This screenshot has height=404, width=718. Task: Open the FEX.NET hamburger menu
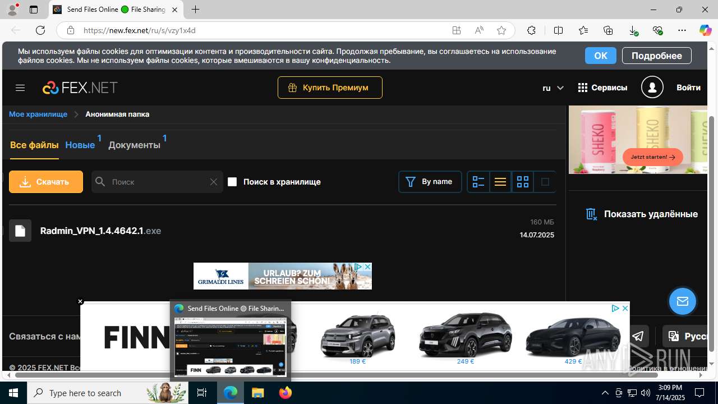20,88
